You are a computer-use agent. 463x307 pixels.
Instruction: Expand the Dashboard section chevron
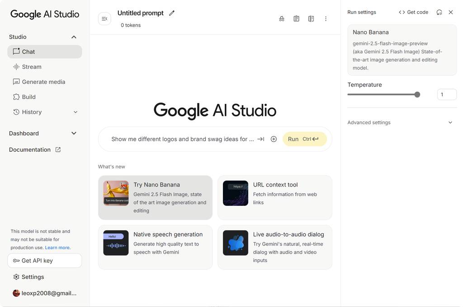pyautogui.click(x=74, y=133)
